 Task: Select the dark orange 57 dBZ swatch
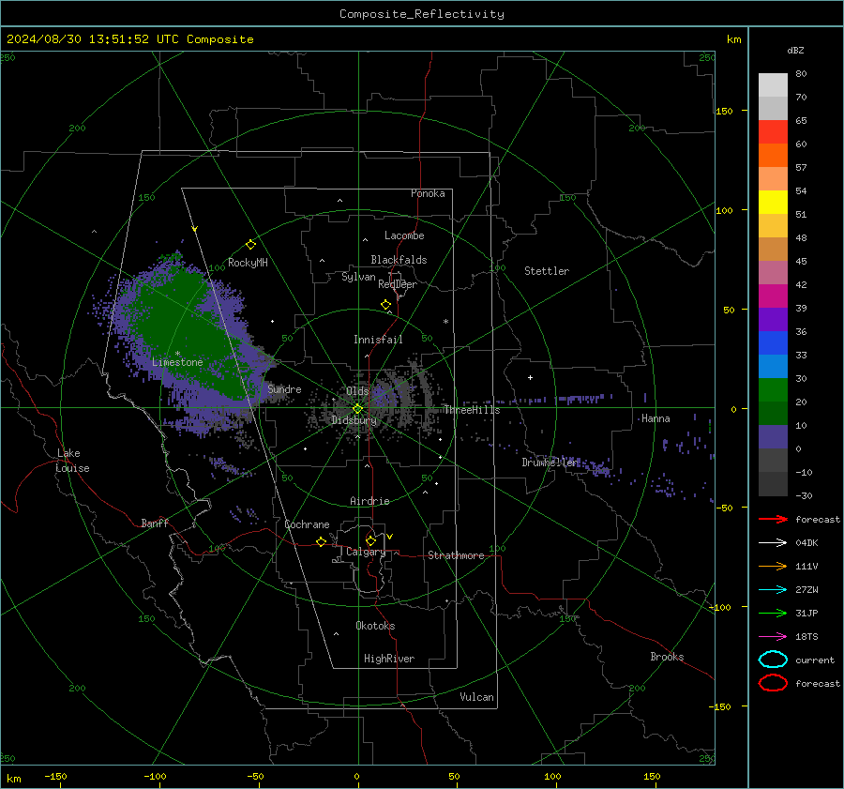[773, 155]
